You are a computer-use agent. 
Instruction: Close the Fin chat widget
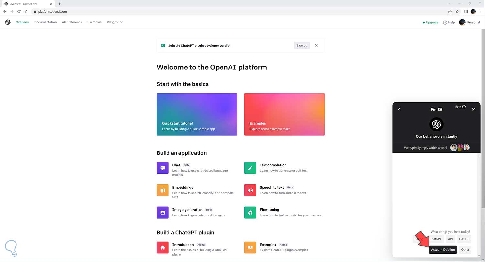coord(474,109)
